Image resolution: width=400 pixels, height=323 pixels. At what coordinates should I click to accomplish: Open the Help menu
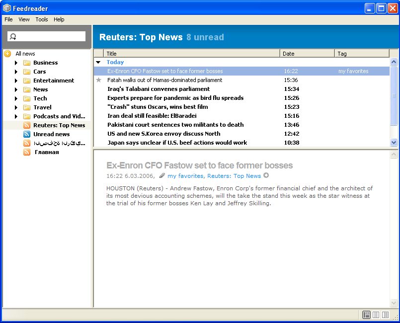[59, 19]
